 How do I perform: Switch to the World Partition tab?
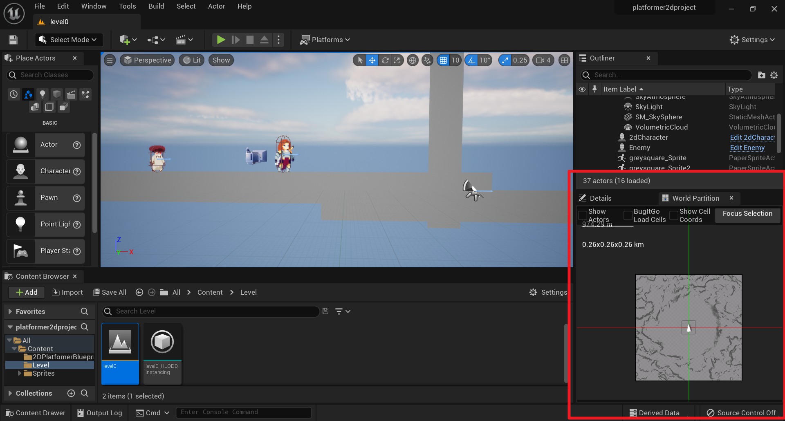tap(695, 198)
